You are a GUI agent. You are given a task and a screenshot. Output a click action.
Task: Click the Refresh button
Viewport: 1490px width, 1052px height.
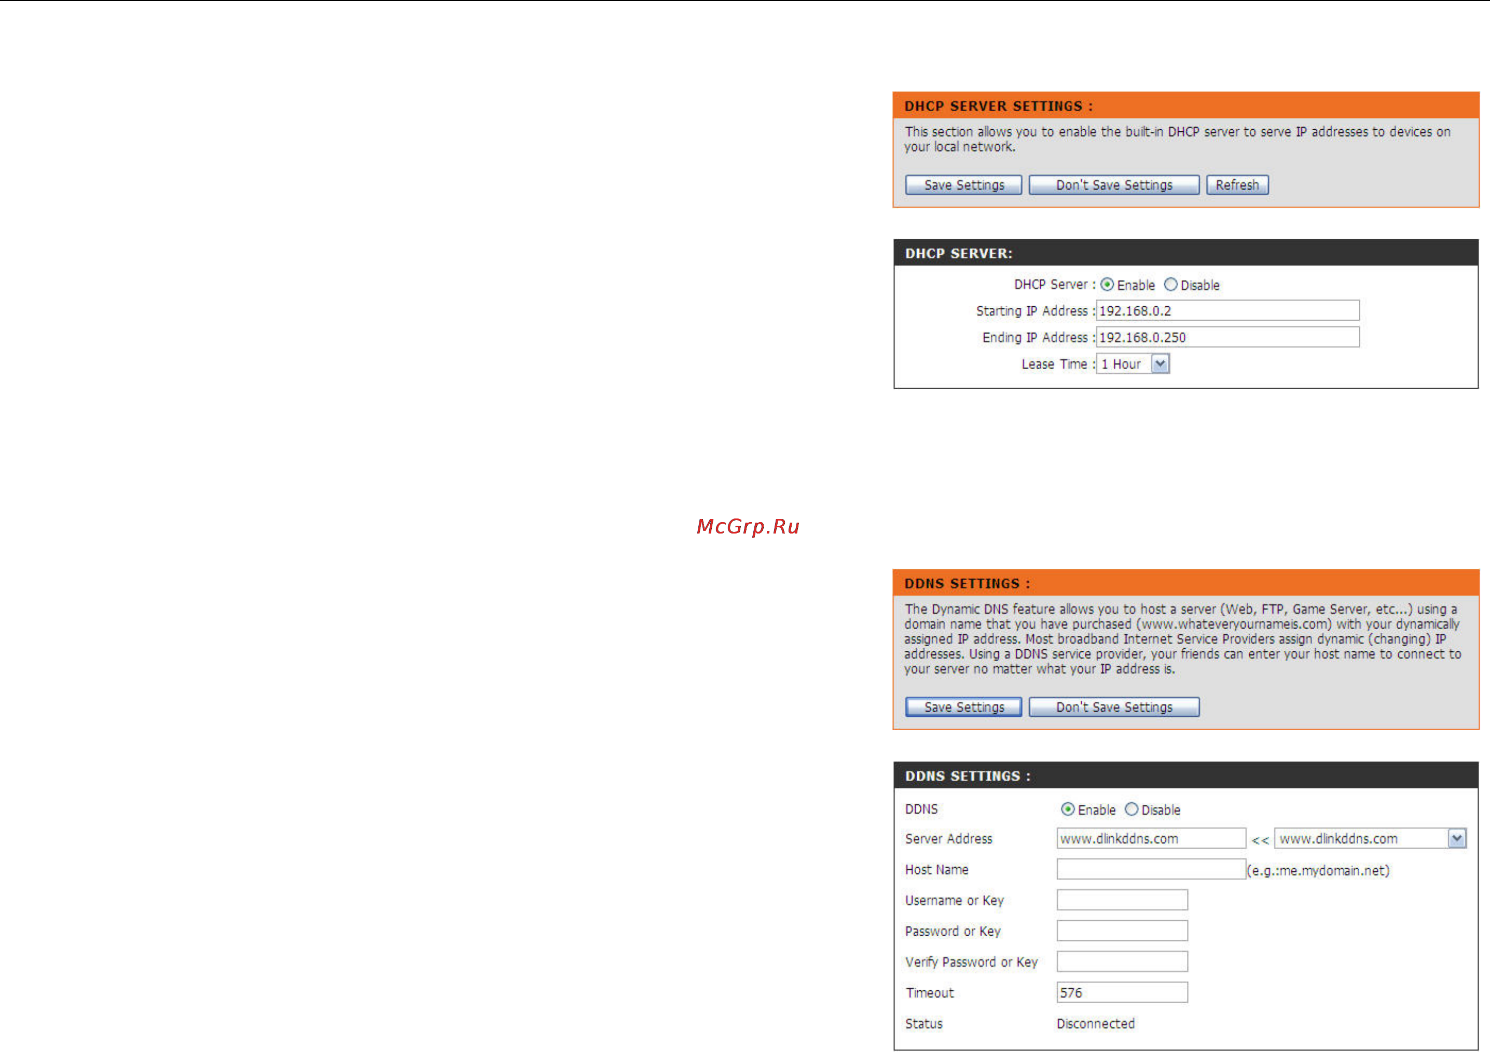[x=1237, y=185]
